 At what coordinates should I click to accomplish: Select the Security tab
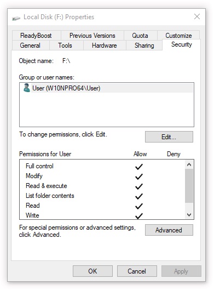pos(181,44)
